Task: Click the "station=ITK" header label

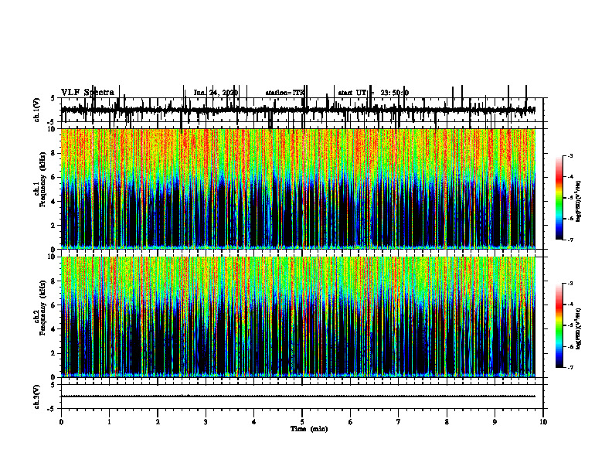Action: point(284,93)
